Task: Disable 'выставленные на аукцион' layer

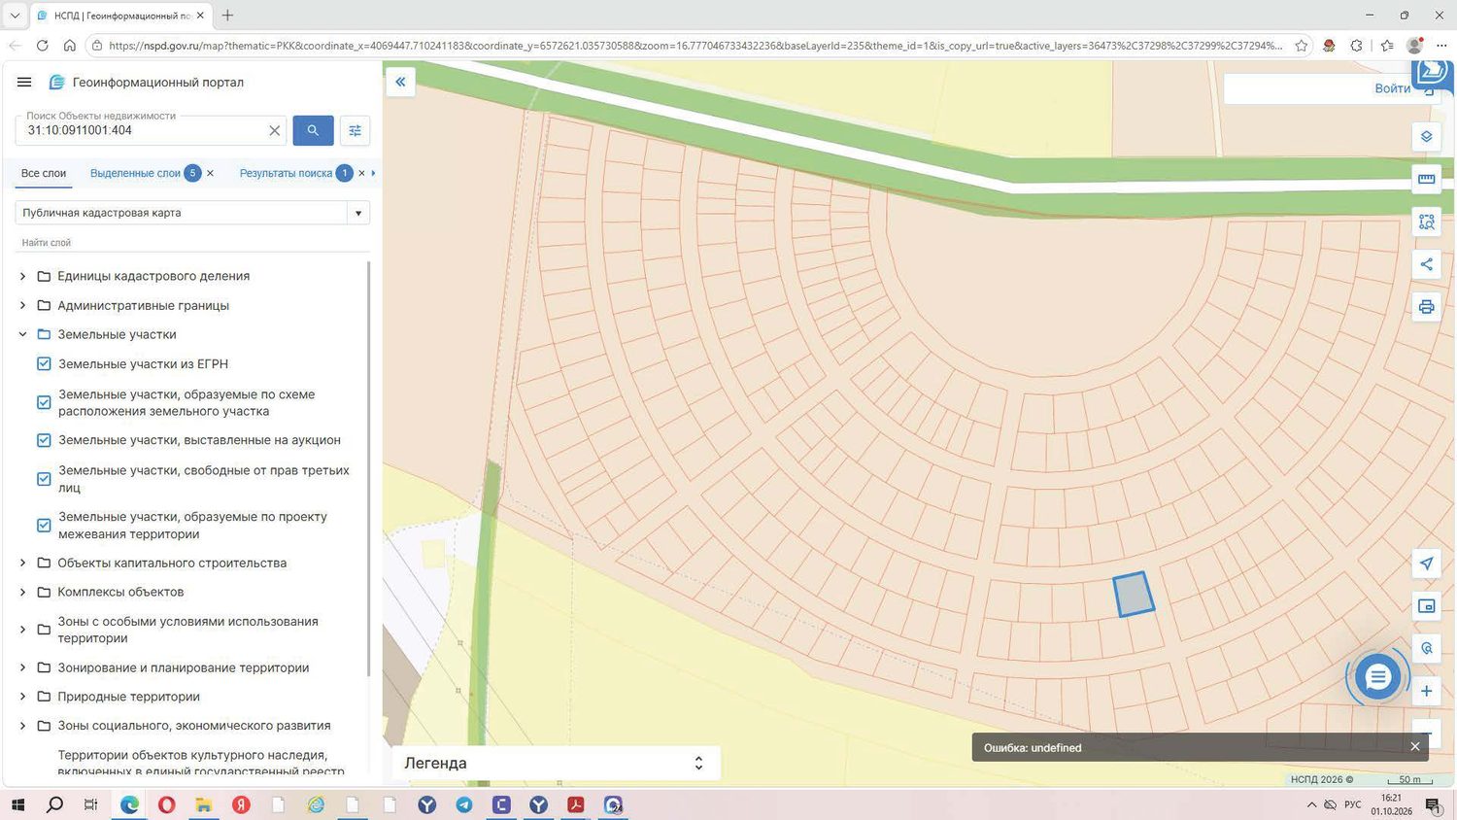Action: coord(44,440)
